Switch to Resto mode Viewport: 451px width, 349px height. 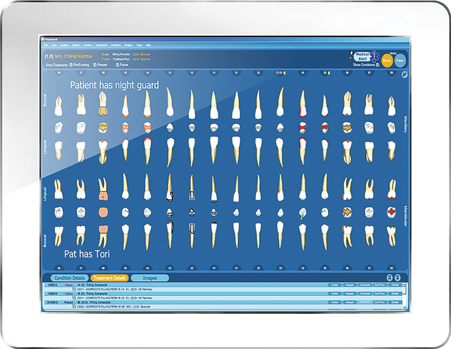386,61
